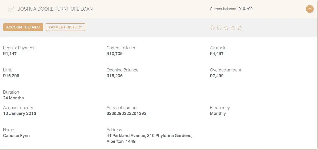Click the header current balance R10,709

(x=245, y=9)
